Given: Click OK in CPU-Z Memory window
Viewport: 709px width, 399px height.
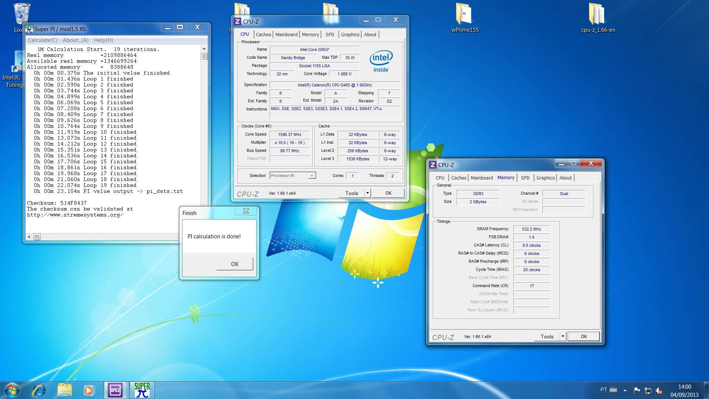Looking at the screenshot, I should click(583, 336).
